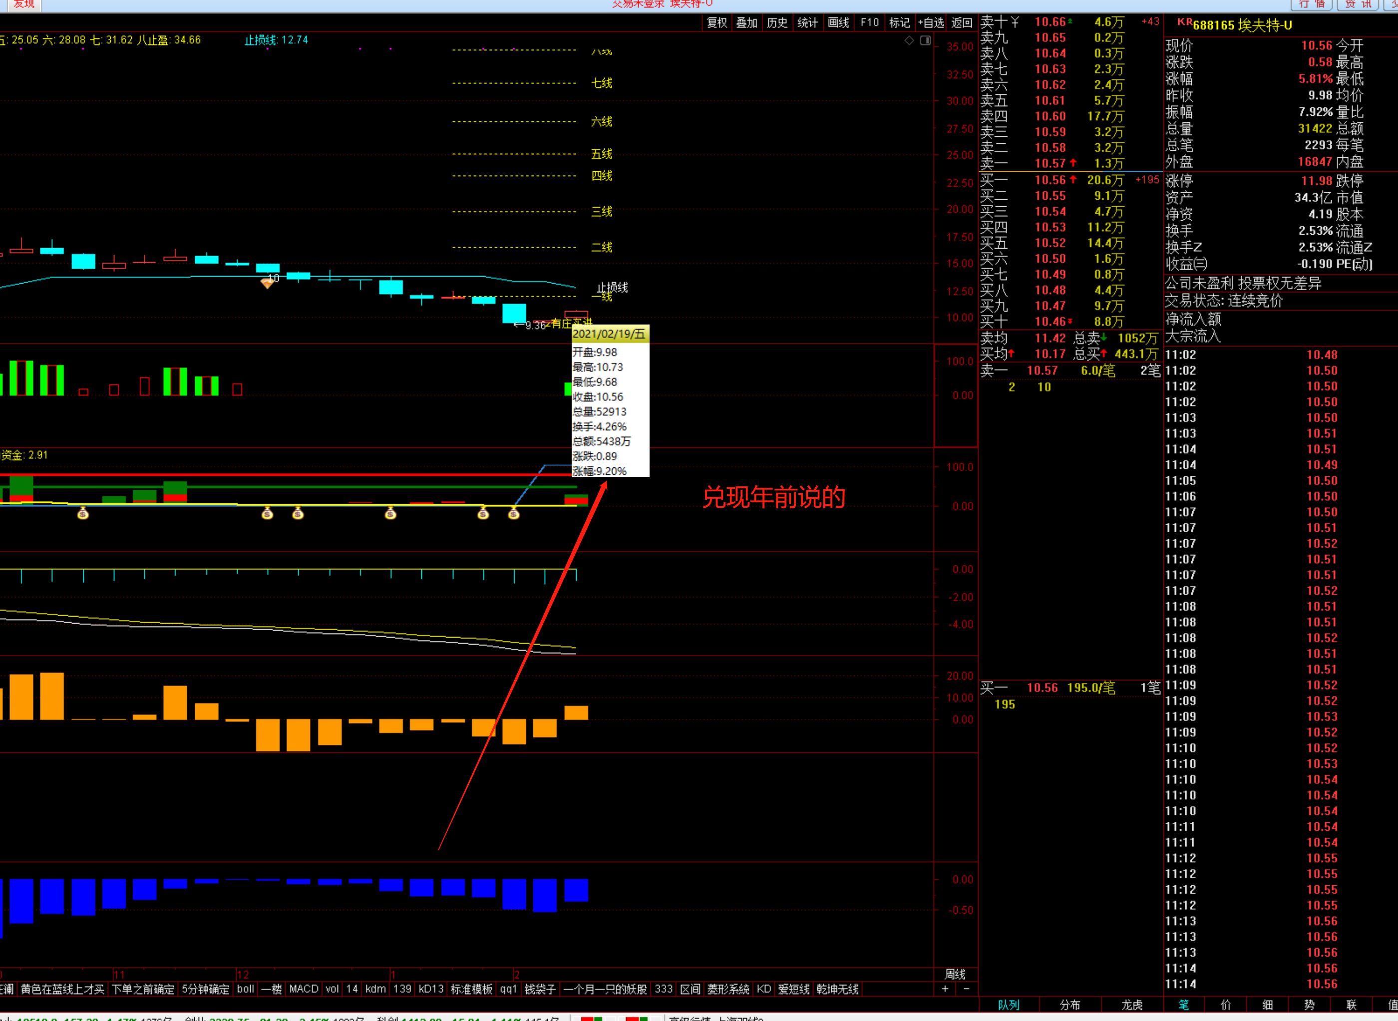The width and height of the screenshot is (1398, 1021).
Task: Click the rightmost money bag signal icon
Action: tap(514, 513)
